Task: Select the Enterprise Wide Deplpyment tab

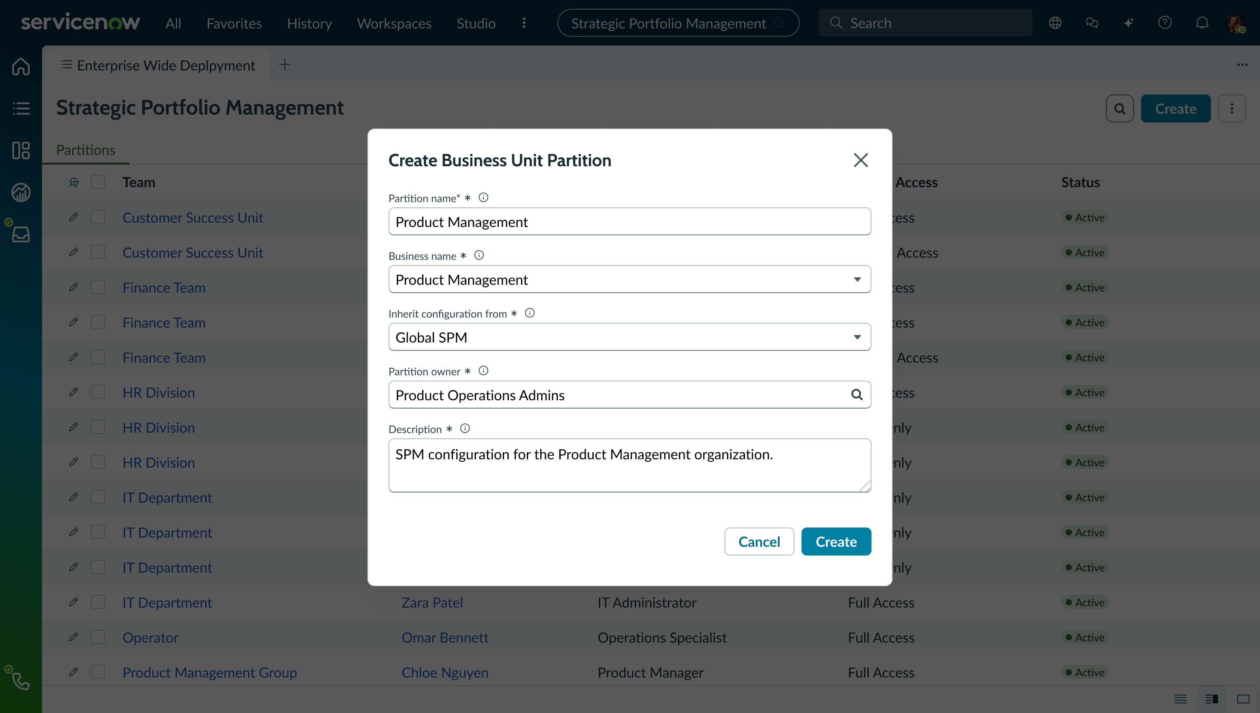Action: [157, 65]
